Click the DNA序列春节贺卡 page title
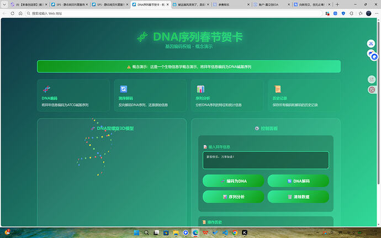 click(198, 37)
